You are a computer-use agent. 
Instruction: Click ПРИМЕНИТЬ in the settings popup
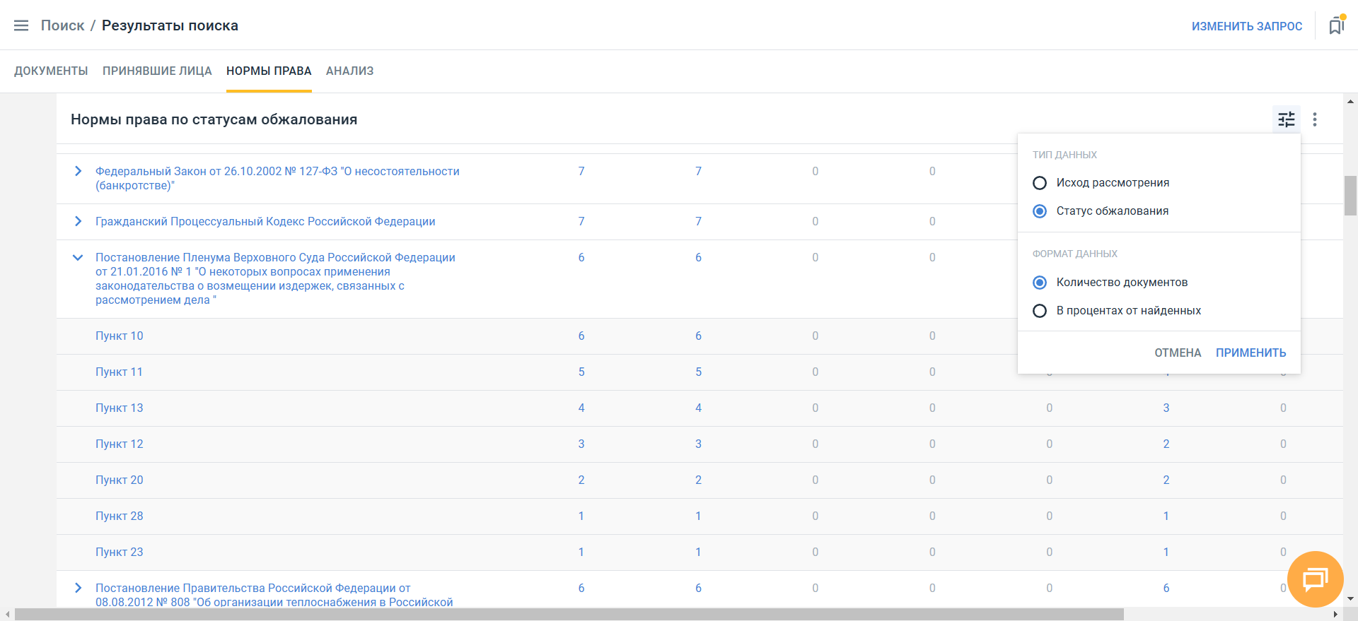pyautogui.click(x=1251, y=353)
